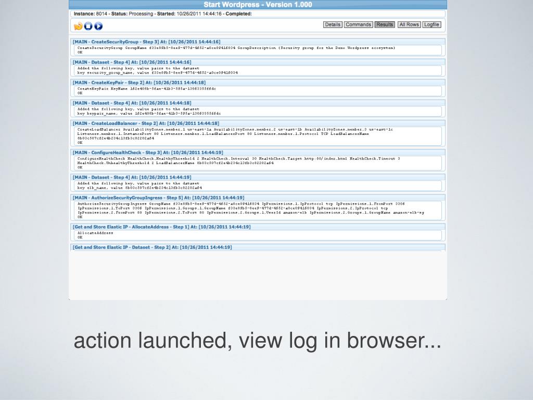Switch to the Commands view
This screenshot has height=400, width=533.
(358, 24)
